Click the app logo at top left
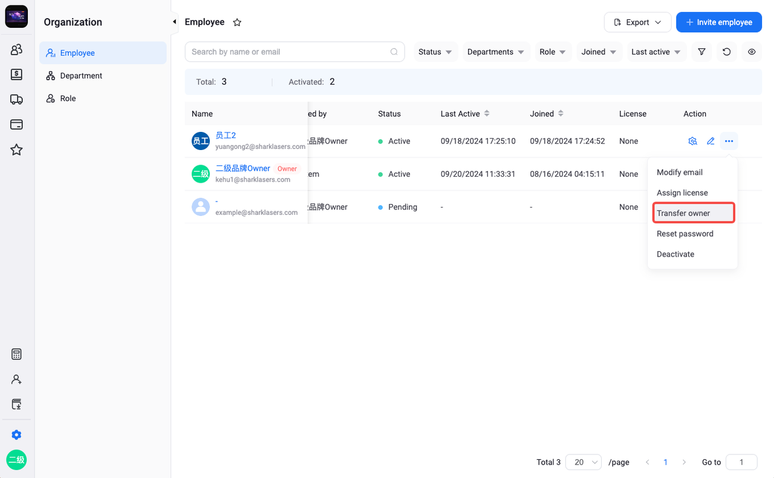 pos(16,16)
